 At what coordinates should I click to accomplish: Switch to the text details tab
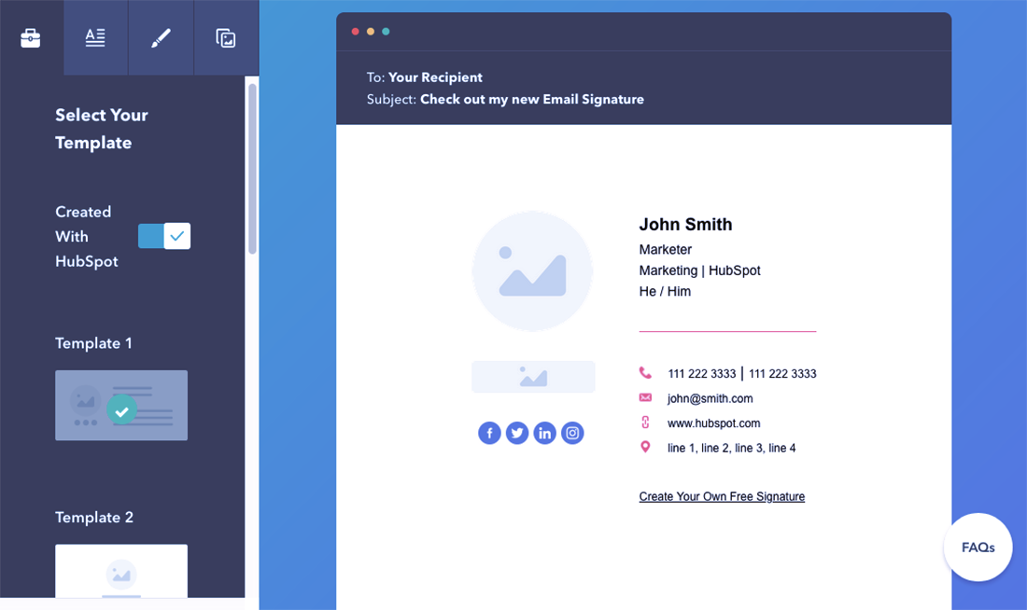[95, 38]
